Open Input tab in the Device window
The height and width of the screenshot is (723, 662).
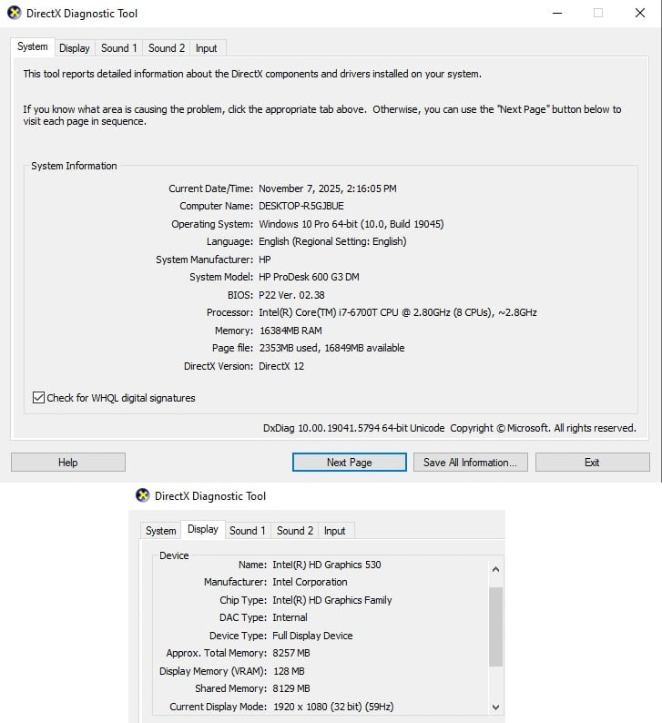click(x=335, y=531)
